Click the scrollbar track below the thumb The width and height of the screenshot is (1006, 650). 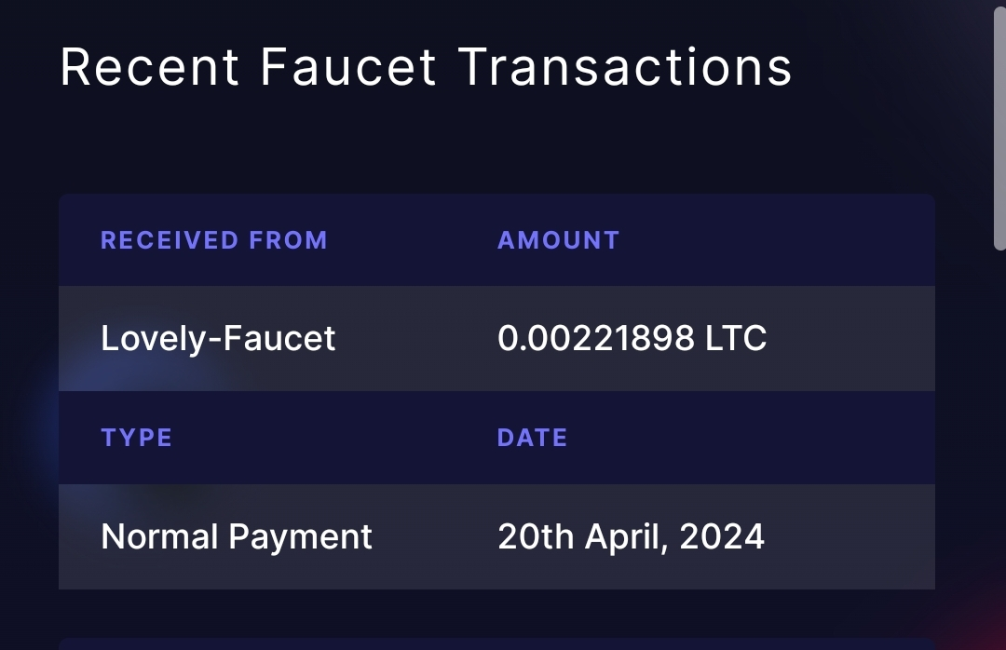click(999, 449)
